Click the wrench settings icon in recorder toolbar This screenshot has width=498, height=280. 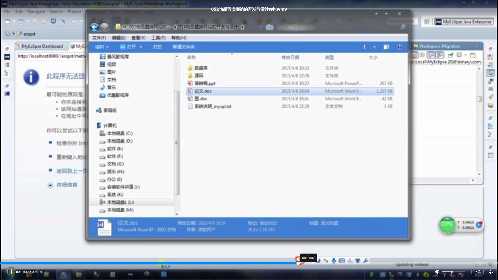(366, 261)
